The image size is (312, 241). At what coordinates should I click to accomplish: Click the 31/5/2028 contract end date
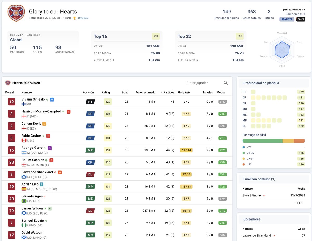[298, 195]
